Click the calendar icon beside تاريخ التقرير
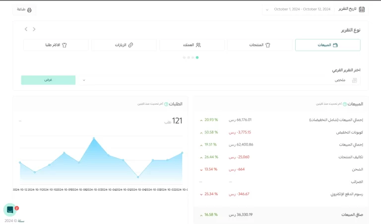The height and width of the screenshot is (224, 381). (x=362, y=9)
